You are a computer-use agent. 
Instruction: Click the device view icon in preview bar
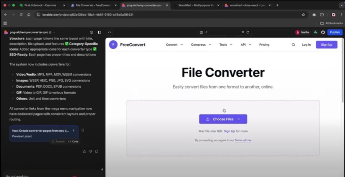click(x=201, y=32)
